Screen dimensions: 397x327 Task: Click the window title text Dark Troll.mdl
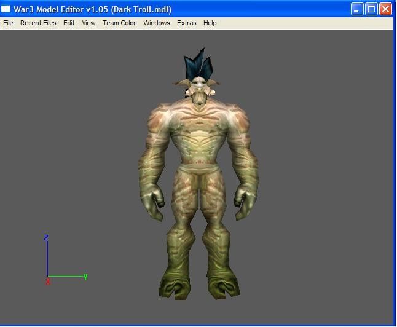click(x=141, y=9)
